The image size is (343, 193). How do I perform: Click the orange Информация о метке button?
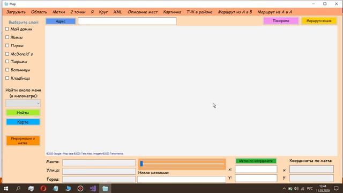[23, 140]
